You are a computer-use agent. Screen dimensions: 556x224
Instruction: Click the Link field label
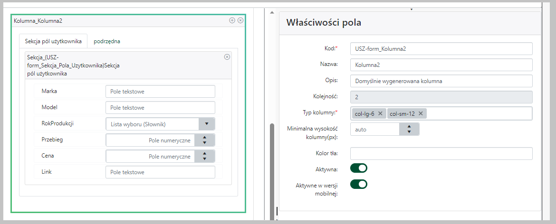[x=47, y=172]
